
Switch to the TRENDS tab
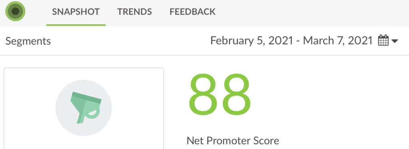tap(134, 12)
